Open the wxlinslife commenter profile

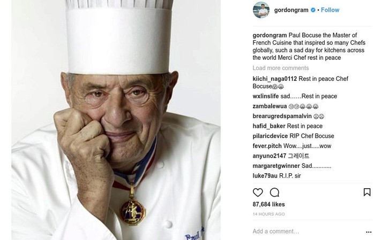tap(266, 96)
